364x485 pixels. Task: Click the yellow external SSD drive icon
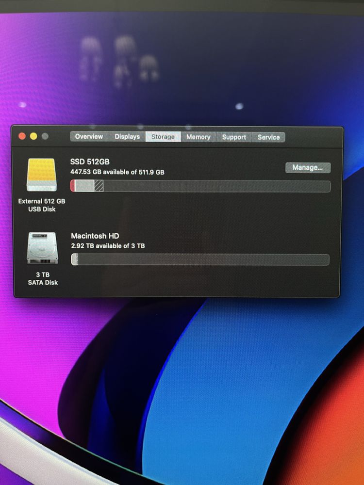coord(42,175)
